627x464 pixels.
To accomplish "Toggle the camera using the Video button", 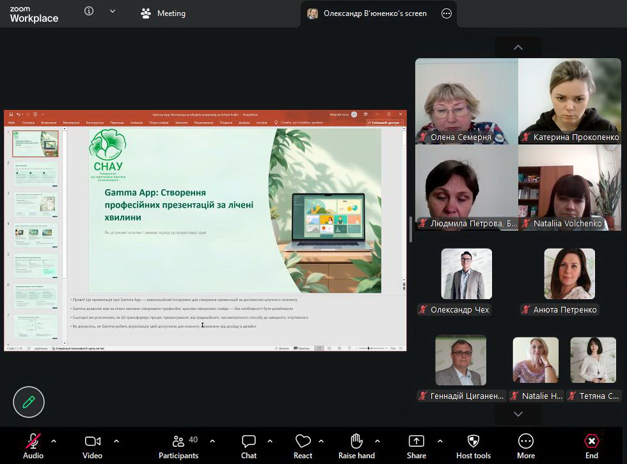I will point(92,442).
